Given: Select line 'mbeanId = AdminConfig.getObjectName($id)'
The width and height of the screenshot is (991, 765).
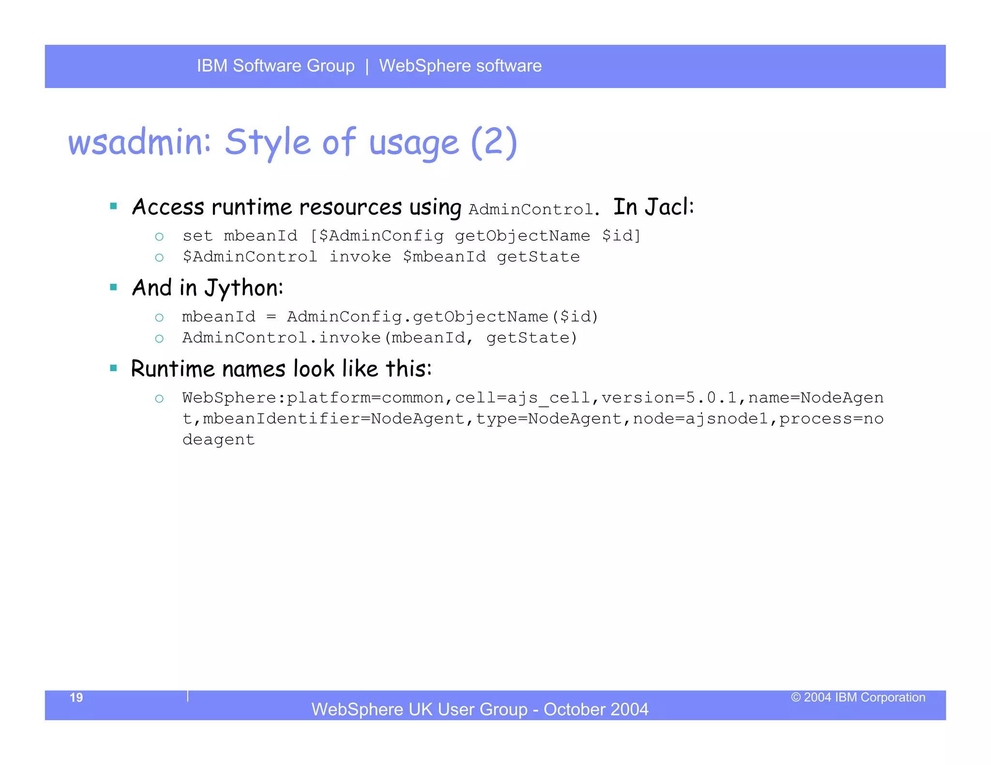Looking at the screenshot, I should coord(390,317).
